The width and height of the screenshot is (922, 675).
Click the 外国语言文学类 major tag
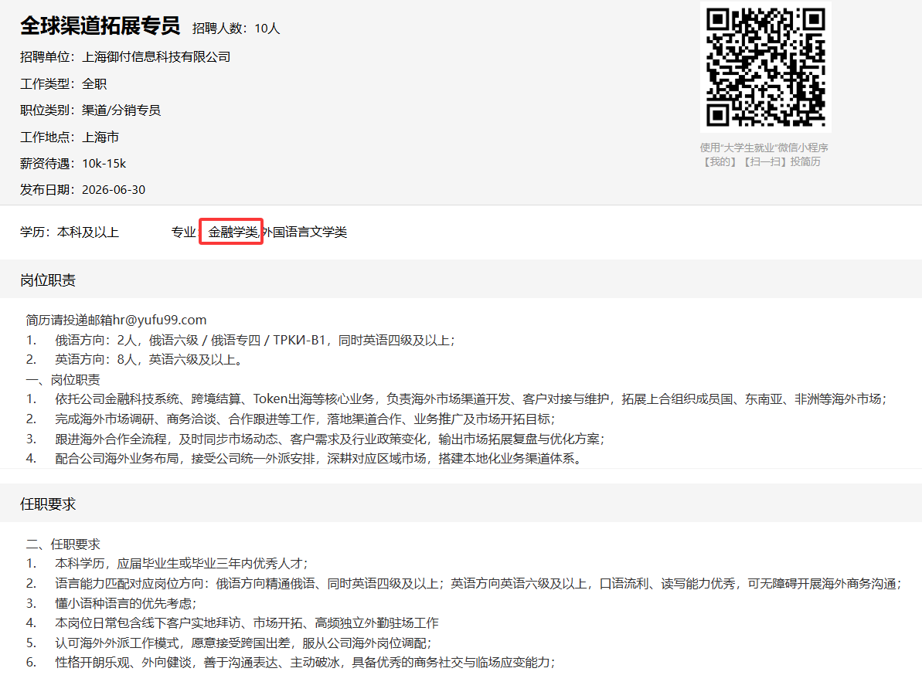coord(304,232)
